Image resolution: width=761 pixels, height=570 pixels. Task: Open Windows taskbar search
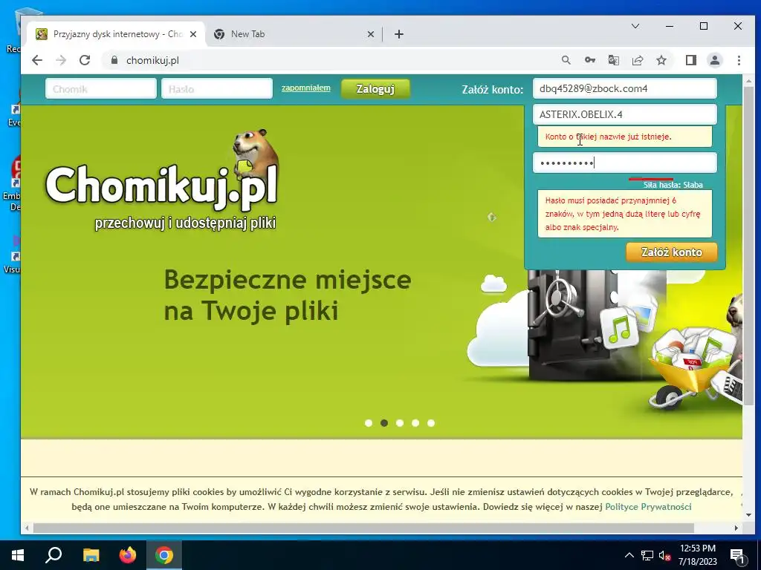(x=54, y=555)
